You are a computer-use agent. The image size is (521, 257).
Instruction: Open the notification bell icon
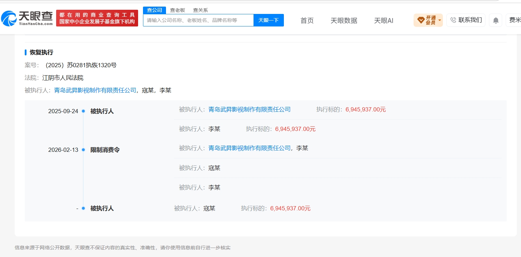(496, 20)
